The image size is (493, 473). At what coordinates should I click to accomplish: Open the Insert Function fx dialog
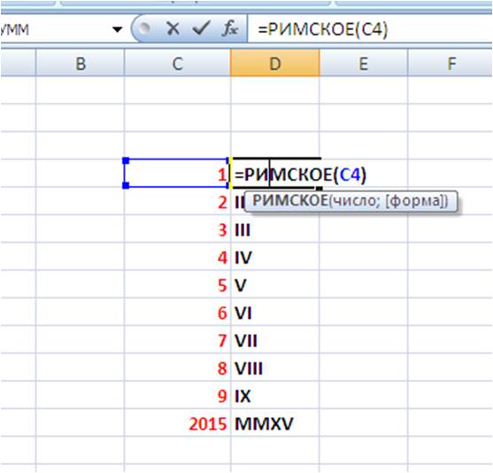coord(230,28)
